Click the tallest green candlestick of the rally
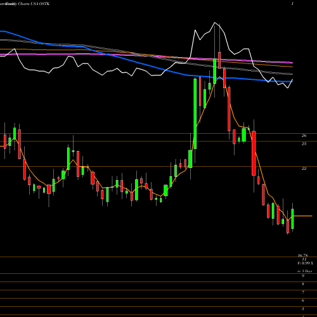This screenshot has width=317, height=317. click(x=195, y=113)
